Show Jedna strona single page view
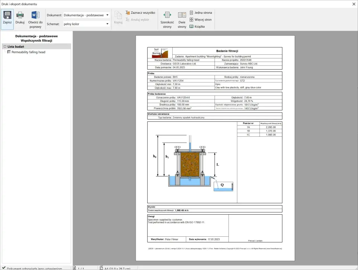Image resolution: width=358 pixels, height=270 pixels. click(x=201, y=13)
